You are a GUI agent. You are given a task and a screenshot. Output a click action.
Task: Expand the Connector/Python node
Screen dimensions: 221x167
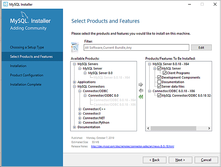pyautogui.click(x=80, y=123)
